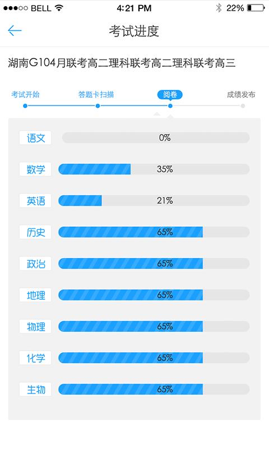This screenshot has height=449, width=269.
Task: Open the 数学 subject label
Action: (35, 169)
